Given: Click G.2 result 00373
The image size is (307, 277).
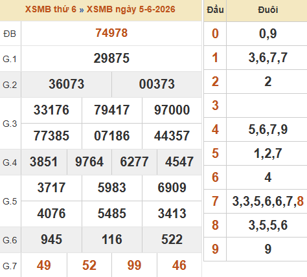Looking at the screenshot, I should coord(157,84).
